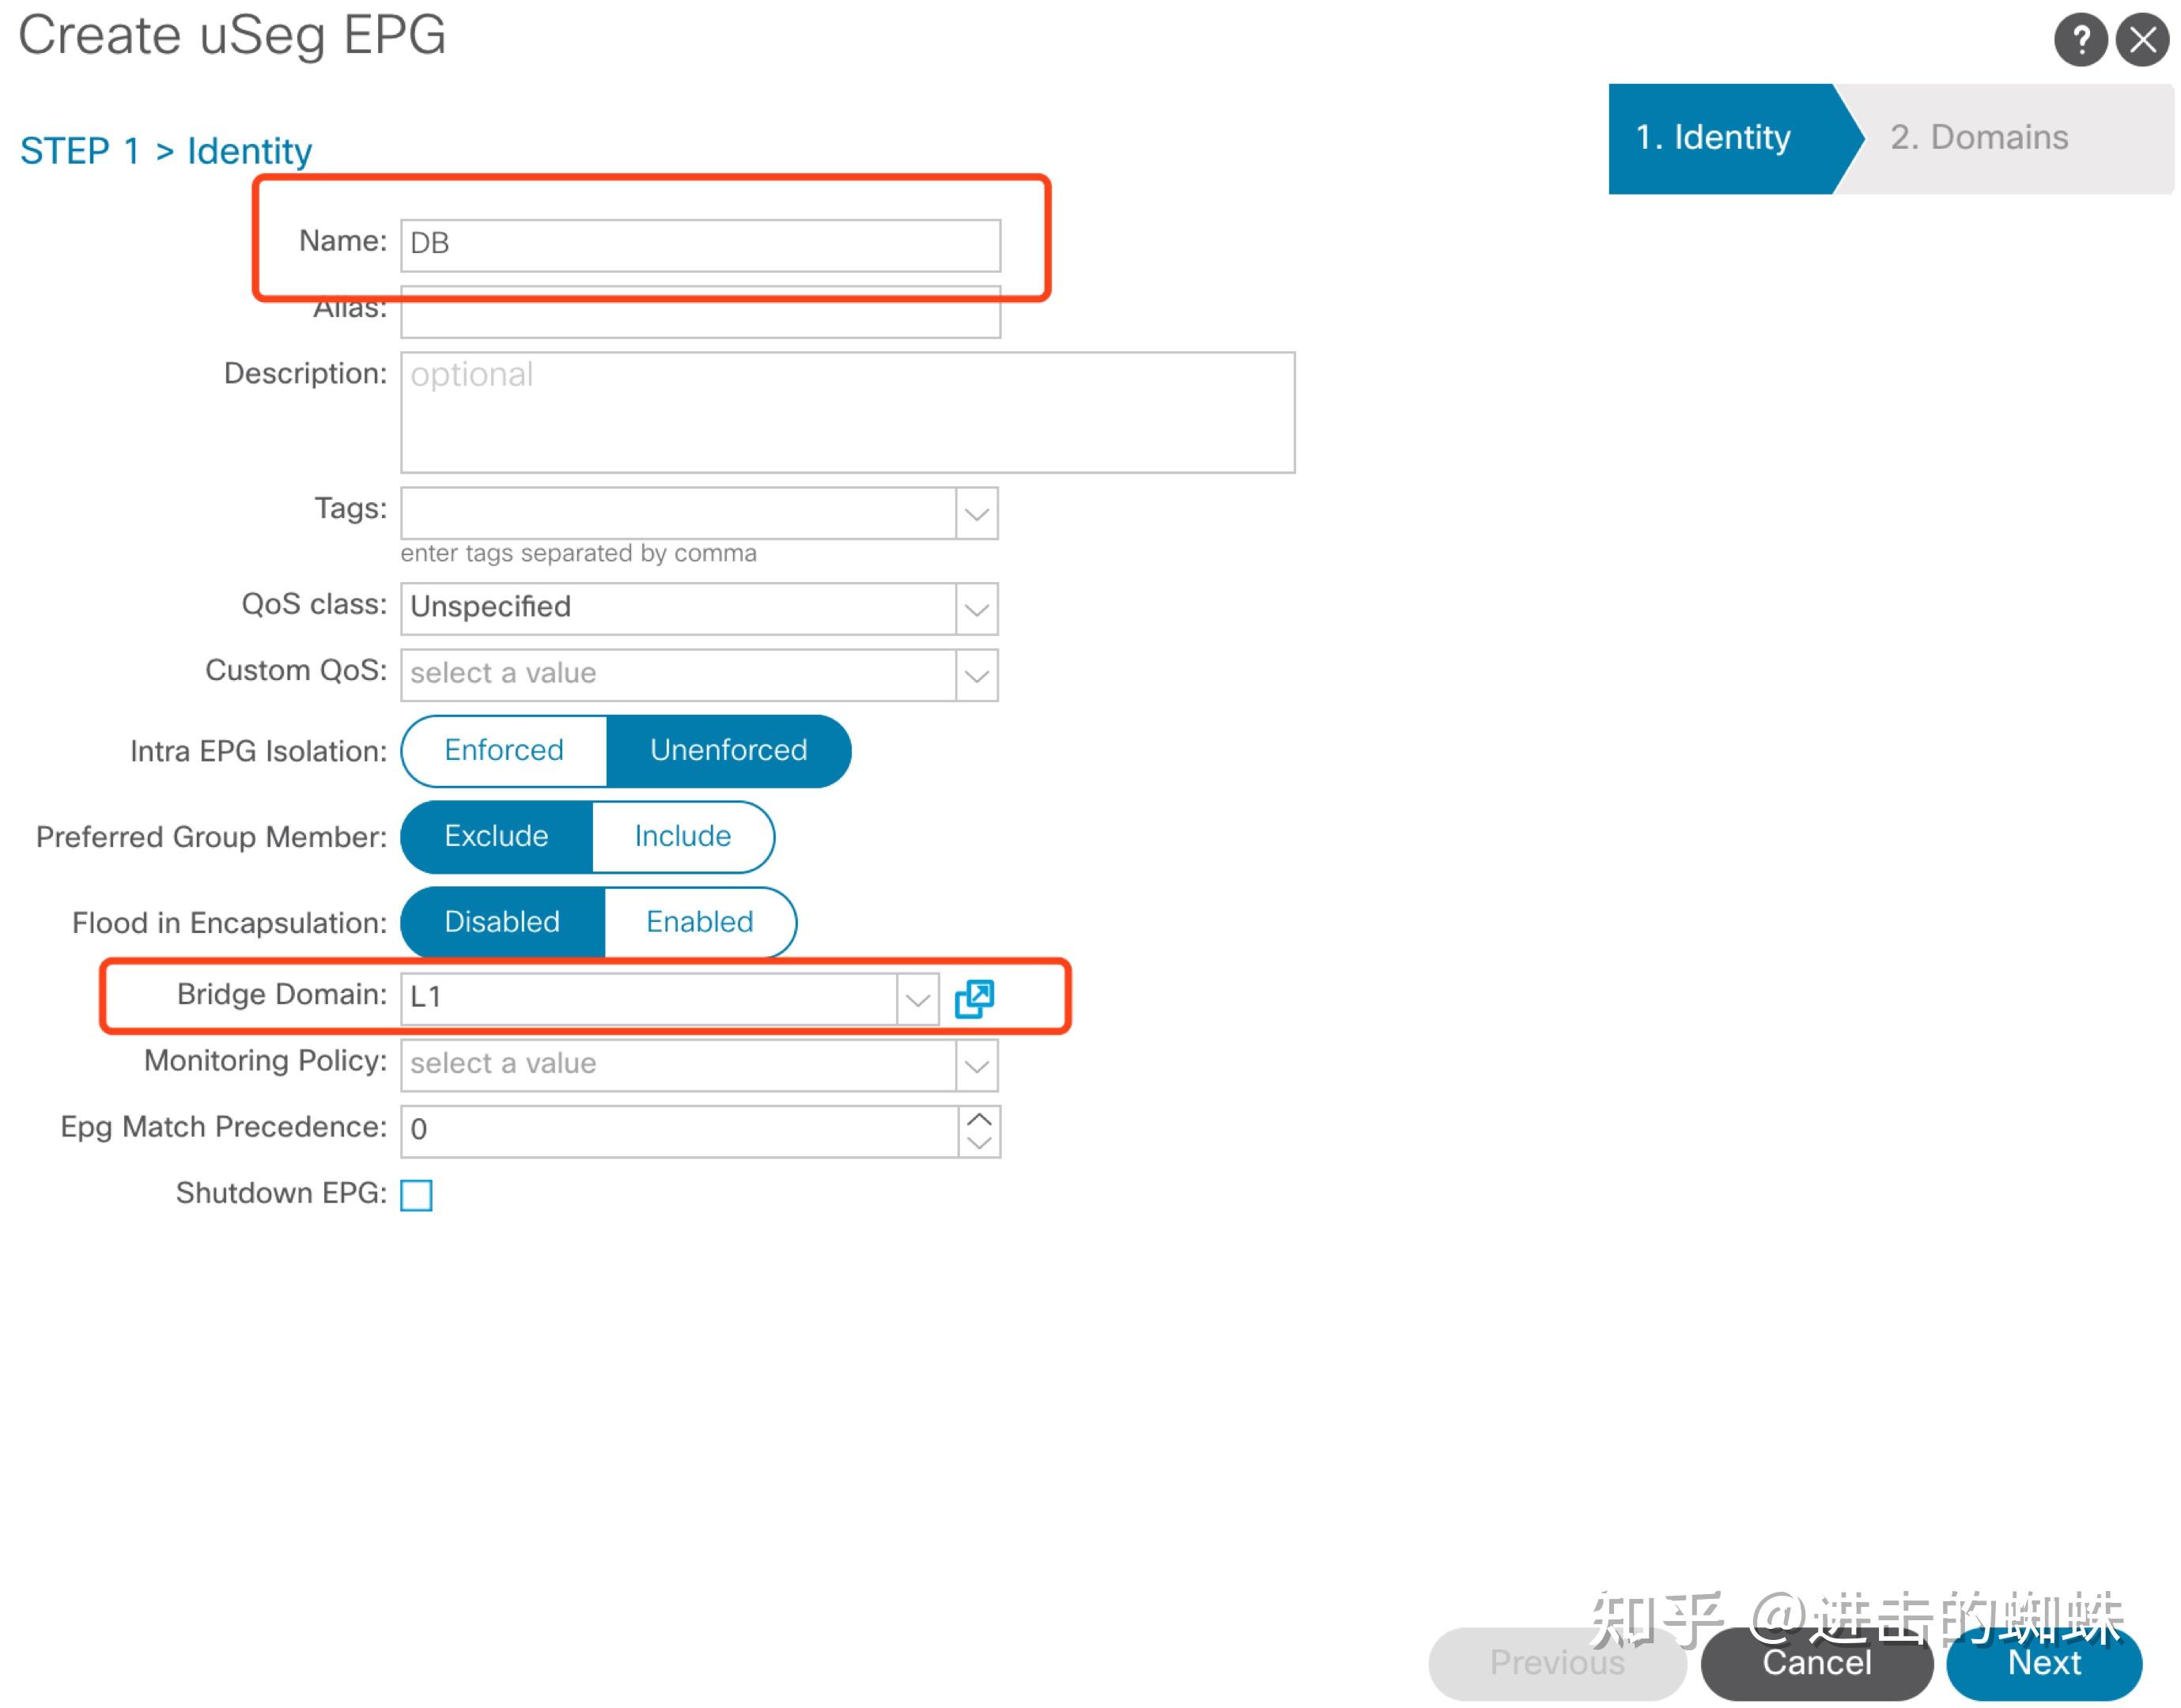The height and width of the screenshot is (1708, 2181).
Task: Select the 1. Identity step tab
Action: point(1712,138)
